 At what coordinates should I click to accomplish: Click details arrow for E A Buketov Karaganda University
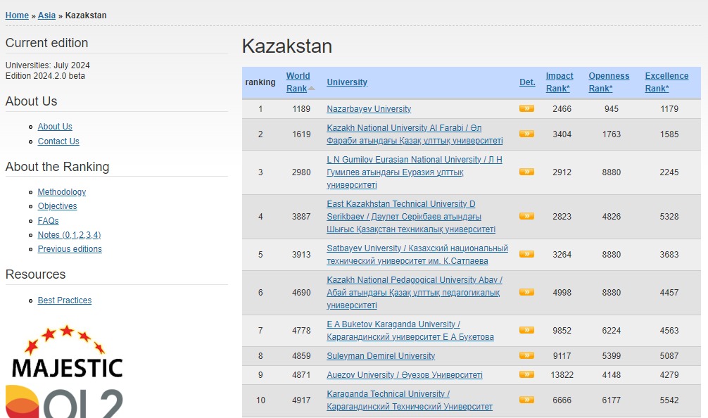pyautogui.click(x=526, y=330)
